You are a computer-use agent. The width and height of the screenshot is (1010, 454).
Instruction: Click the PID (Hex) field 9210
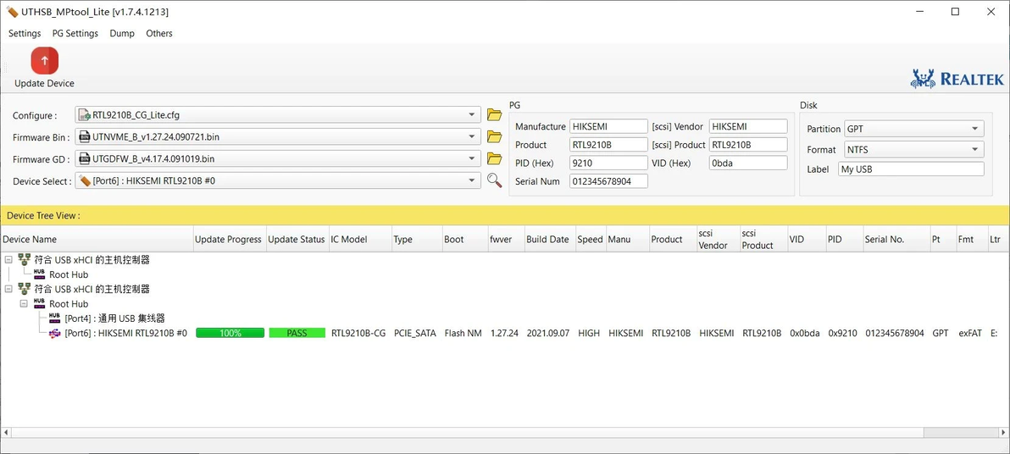tap(608, 163)
